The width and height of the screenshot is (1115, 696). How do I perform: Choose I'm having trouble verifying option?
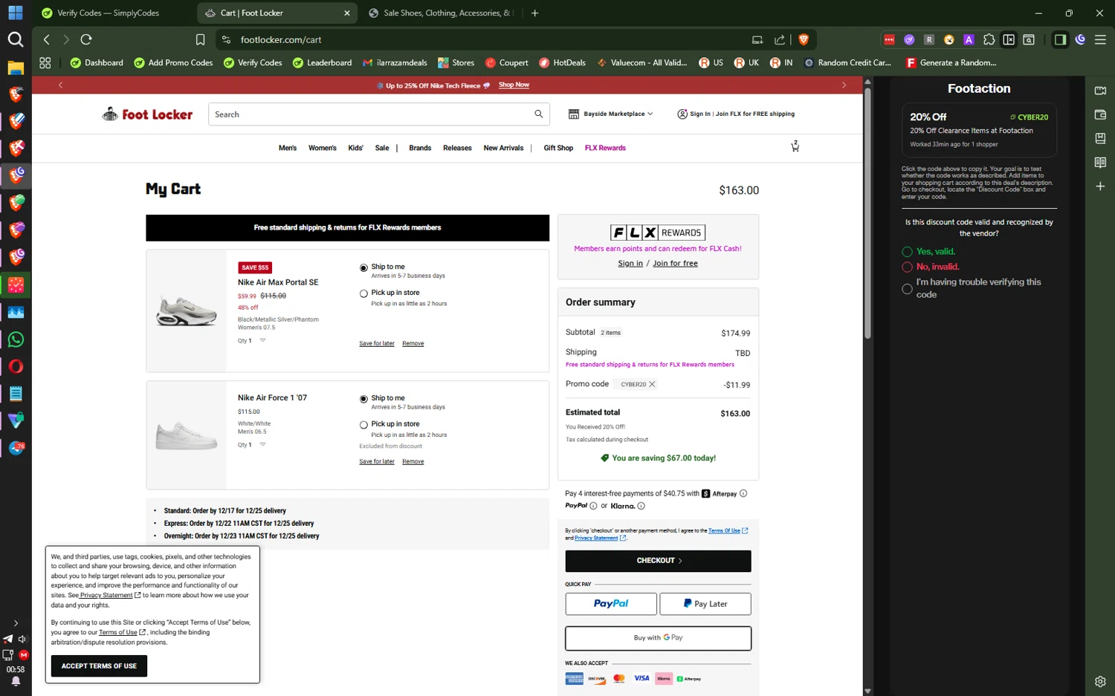coord(907,288)
